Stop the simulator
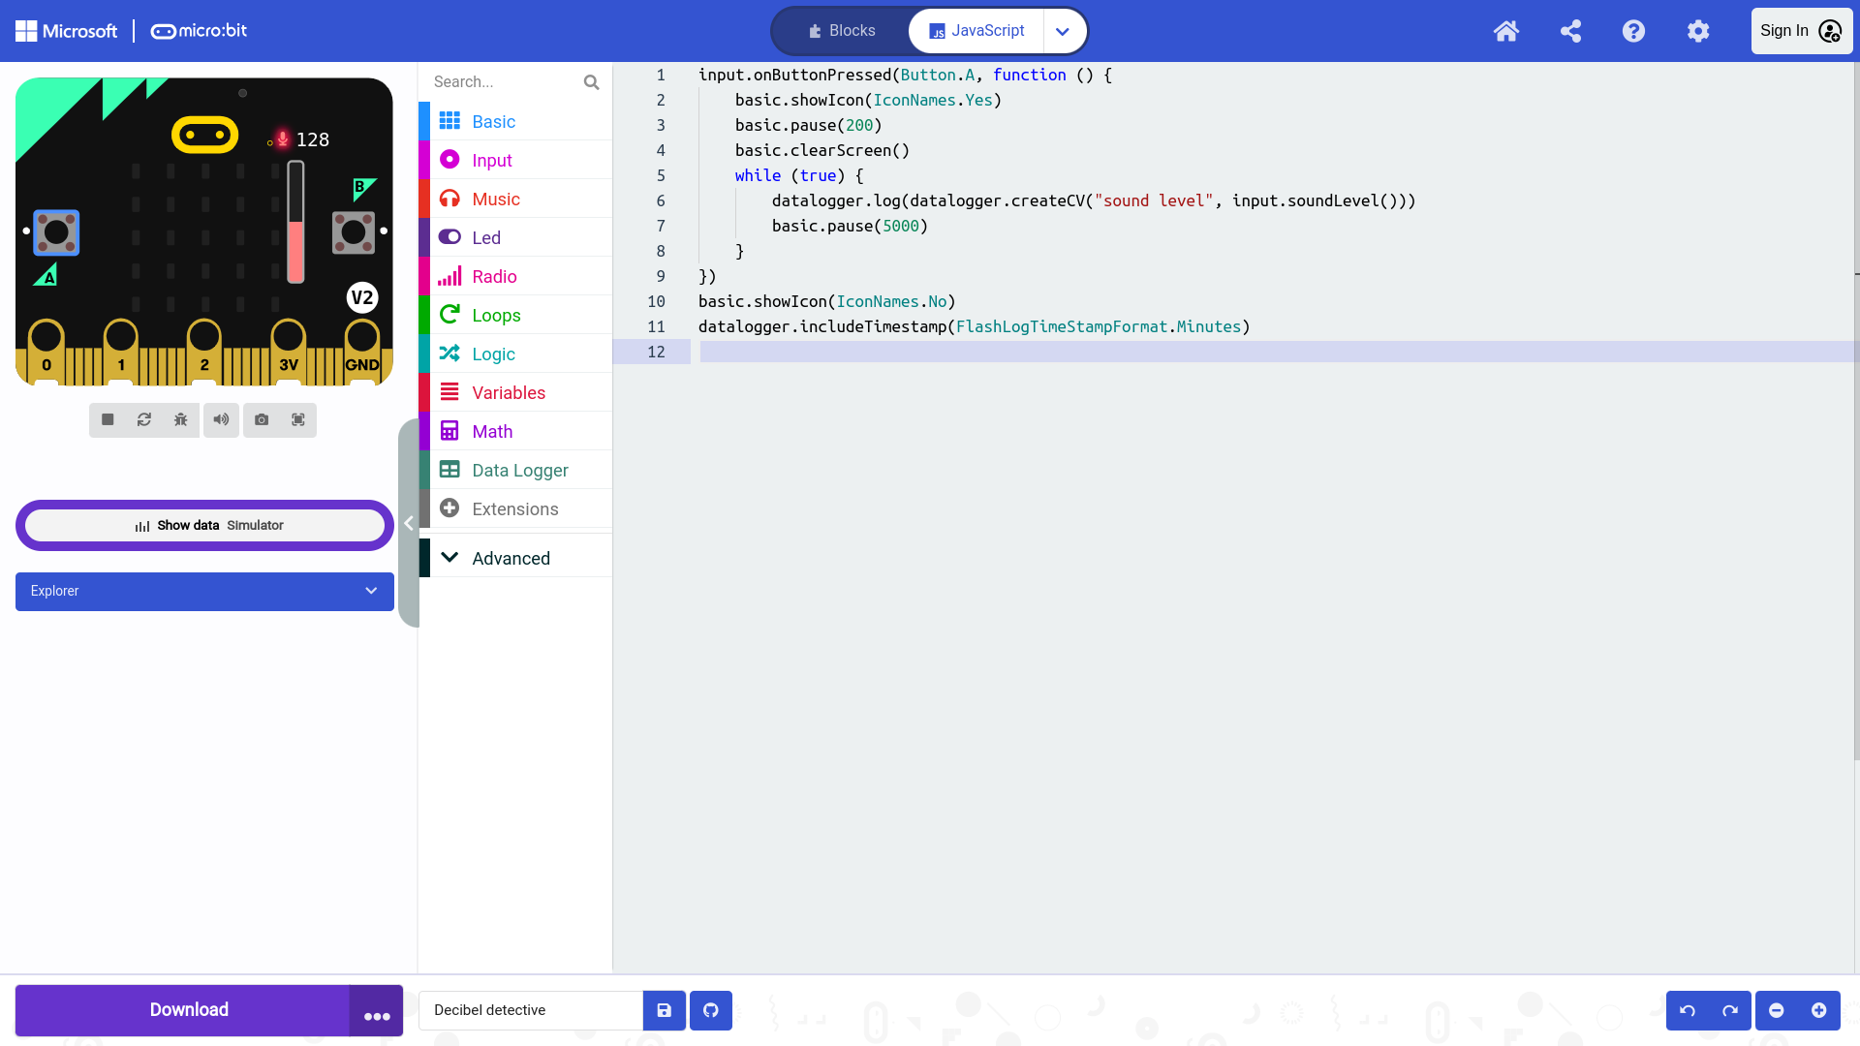Image resolution: width=1860 pixels, height=1046 pixels. point(108,419)
